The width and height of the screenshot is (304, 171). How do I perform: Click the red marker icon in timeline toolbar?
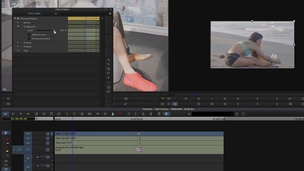tap(120, 114)
